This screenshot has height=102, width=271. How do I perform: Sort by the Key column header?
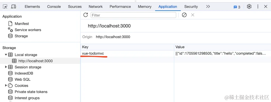(x=127, y=47)
